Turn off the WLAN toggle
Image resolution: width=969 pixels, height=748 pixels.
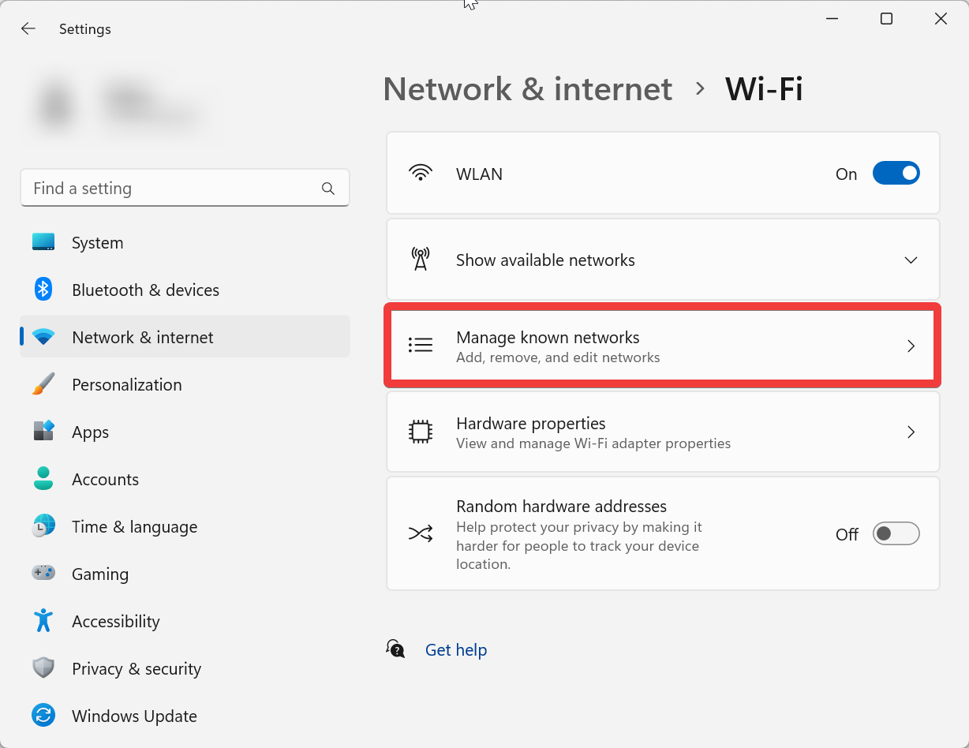point(896,174)
